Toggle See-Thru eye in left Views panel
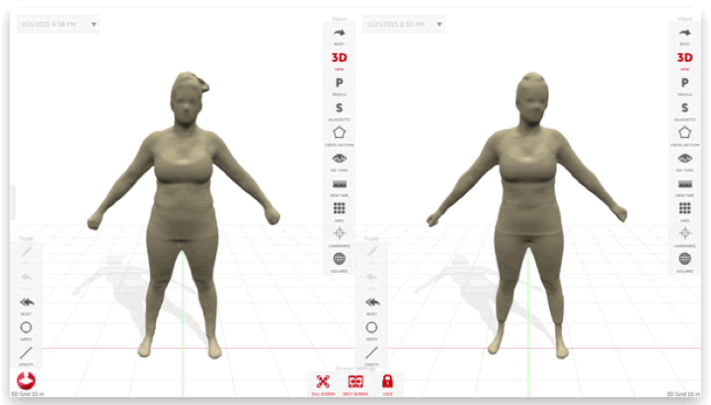This screenshot has height=405, width=711. click(339, 159)
